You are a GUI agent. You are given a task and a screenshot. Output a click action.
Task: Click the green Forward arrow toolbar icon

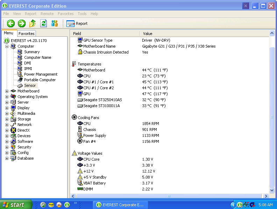coord(22,23)
